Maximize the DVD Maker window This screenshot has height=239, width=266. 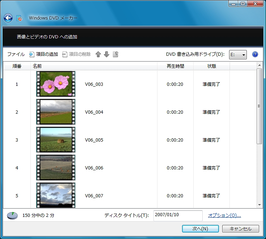click(x=243, y=4)
